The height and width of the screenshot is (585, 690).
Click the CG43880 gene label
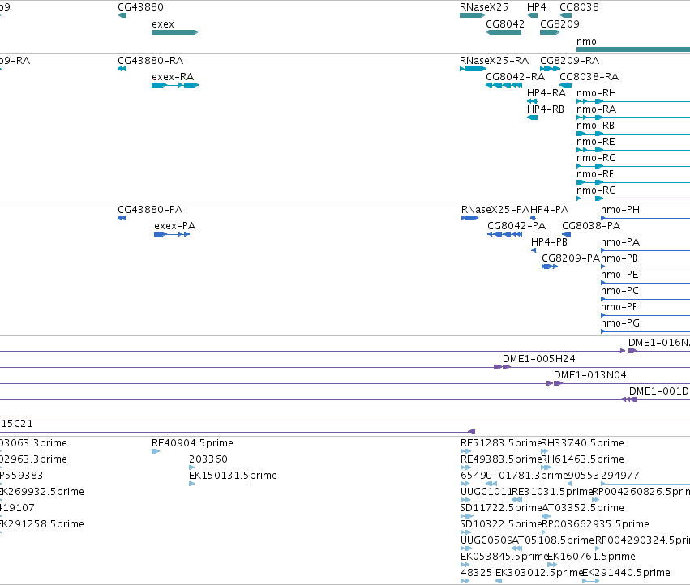pyautogui.click(x=140, y=7)
